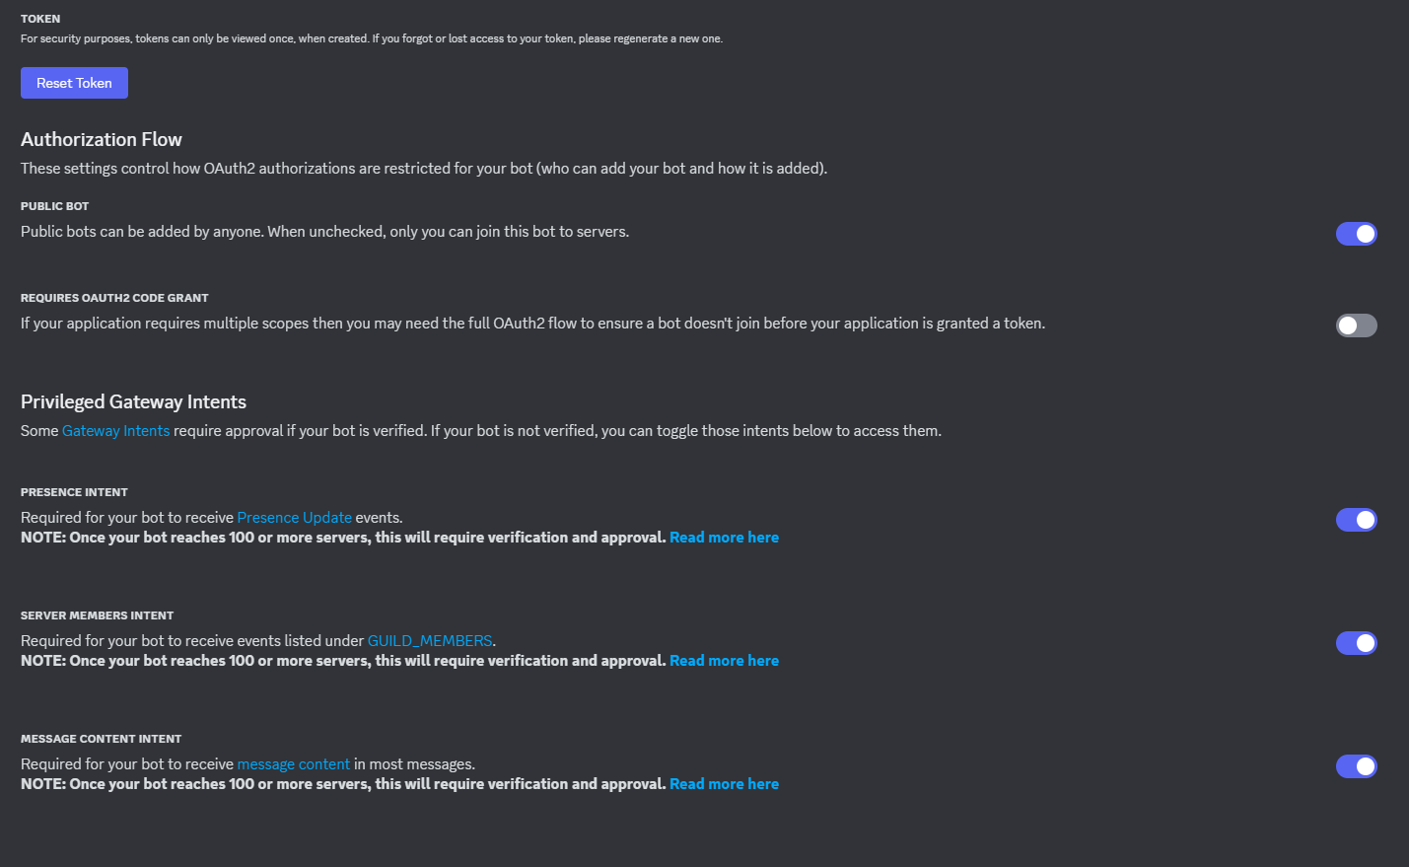Open the GUILD_MEMBERS link
Image resolution: width=1409 pixels, height=867 pixels.
(x=429, y=641)
